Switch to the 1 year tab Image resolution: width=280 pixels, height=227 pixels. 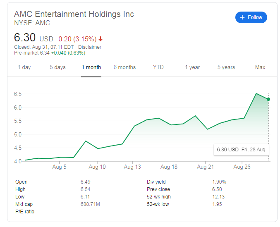[192, 67]
